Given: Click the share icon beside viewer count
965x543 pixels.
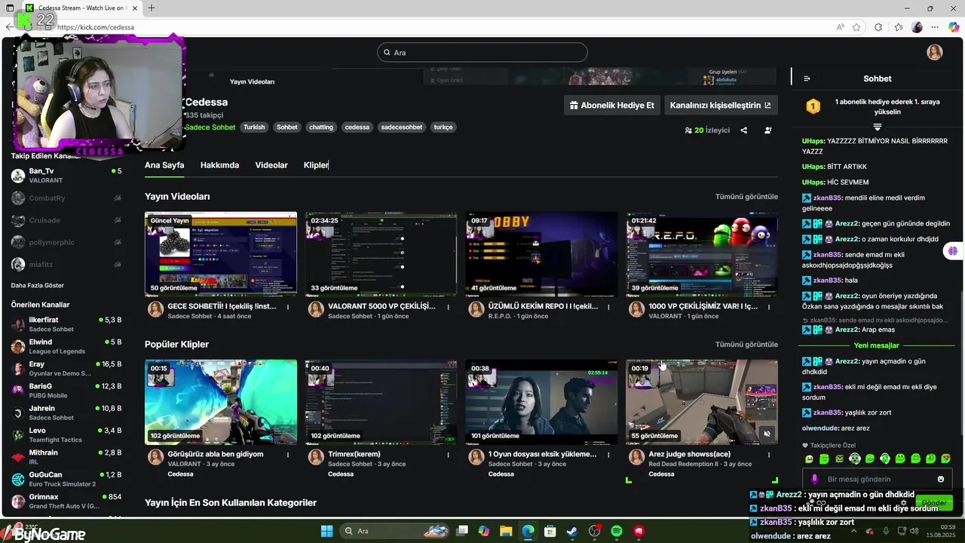Looking at the screenshot, I should (x=744, y=130).
